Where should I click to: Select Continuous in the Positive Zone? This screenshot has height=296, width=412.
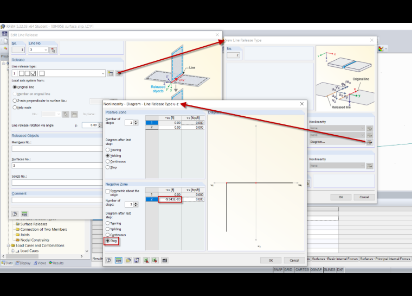108,161
